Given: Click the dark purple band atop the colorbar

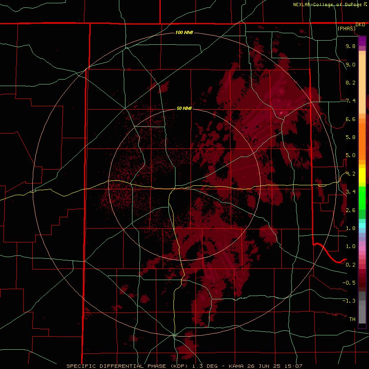Looking at the screenshot, I should click(362, 41).
